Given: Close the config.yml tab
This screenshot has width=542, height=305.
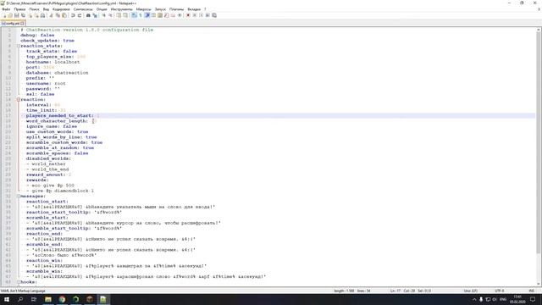Looking at the screenshot, I should pyautogui.click(x=22, y=23).
